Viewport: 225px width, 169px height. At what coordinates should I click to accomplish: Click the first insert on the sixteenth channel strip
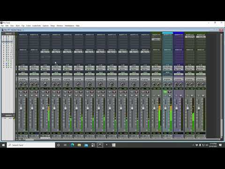pos(190,37)
